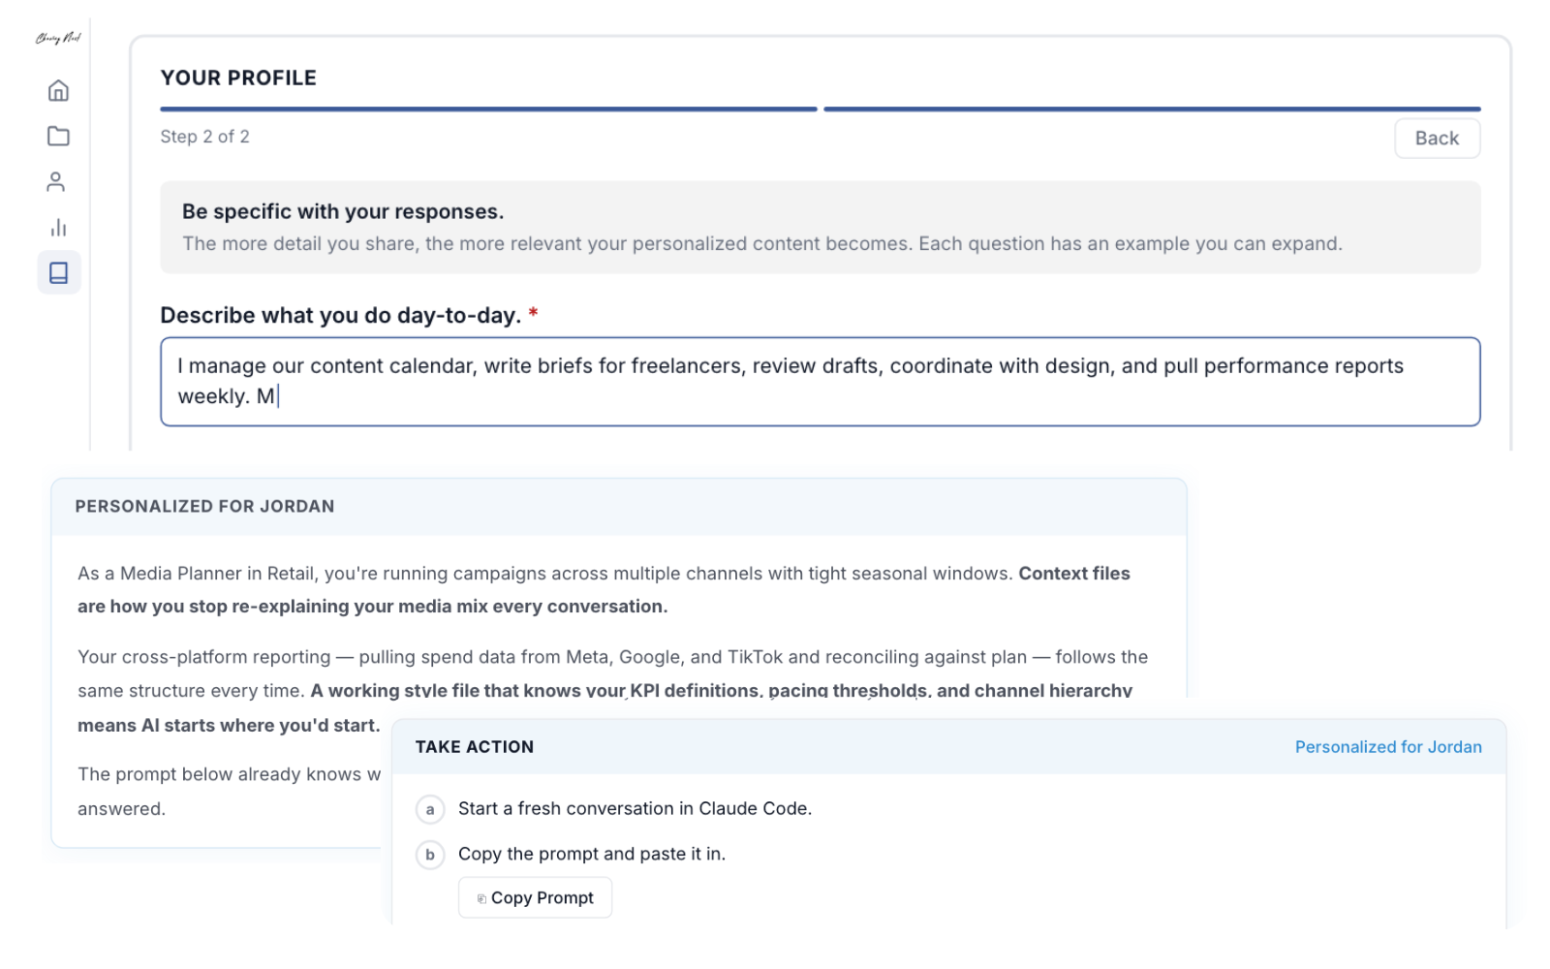Viewport: 1550px width, 969px height.
Task: Select the highlighted book icon in sidebar
Action: [x=59, y=272]
